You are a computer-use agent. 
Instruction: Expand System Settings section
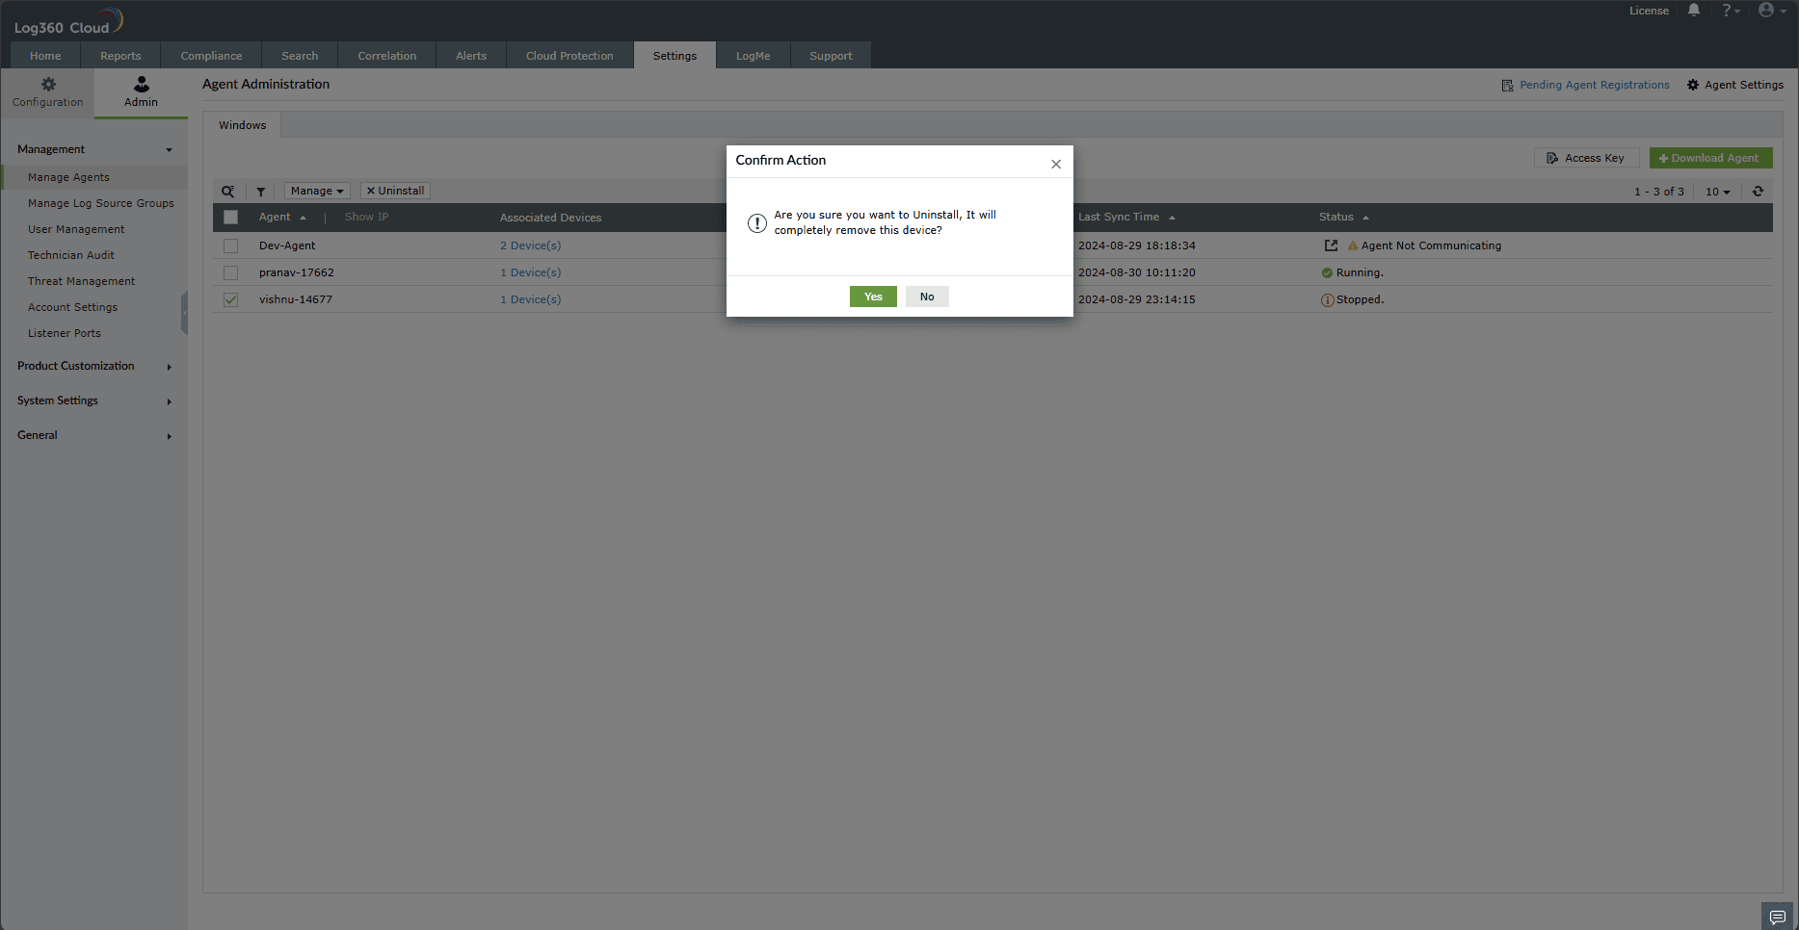94,400
